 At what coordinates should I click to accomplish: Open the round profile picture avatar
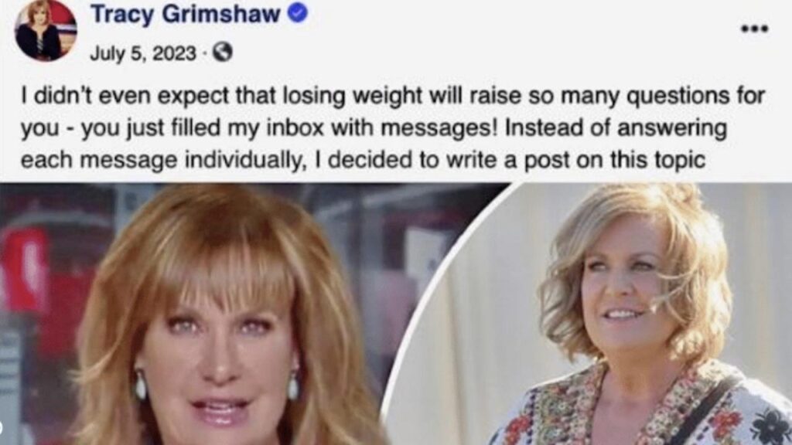[46, 30]
